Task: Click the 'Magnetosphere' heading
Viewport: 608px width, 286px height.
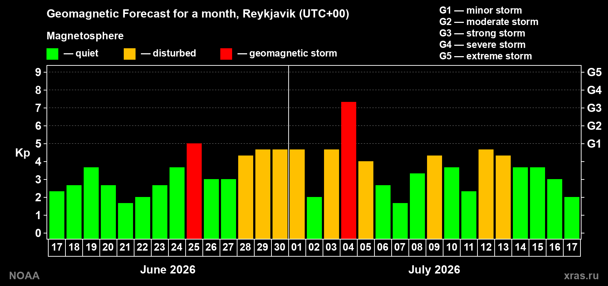Action: point(85,36)
